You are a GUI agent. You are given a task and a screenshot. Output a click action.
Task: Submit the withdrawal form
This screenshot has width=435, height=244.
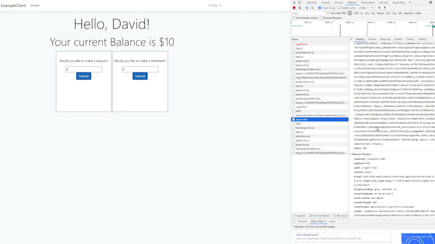[140, 76]
